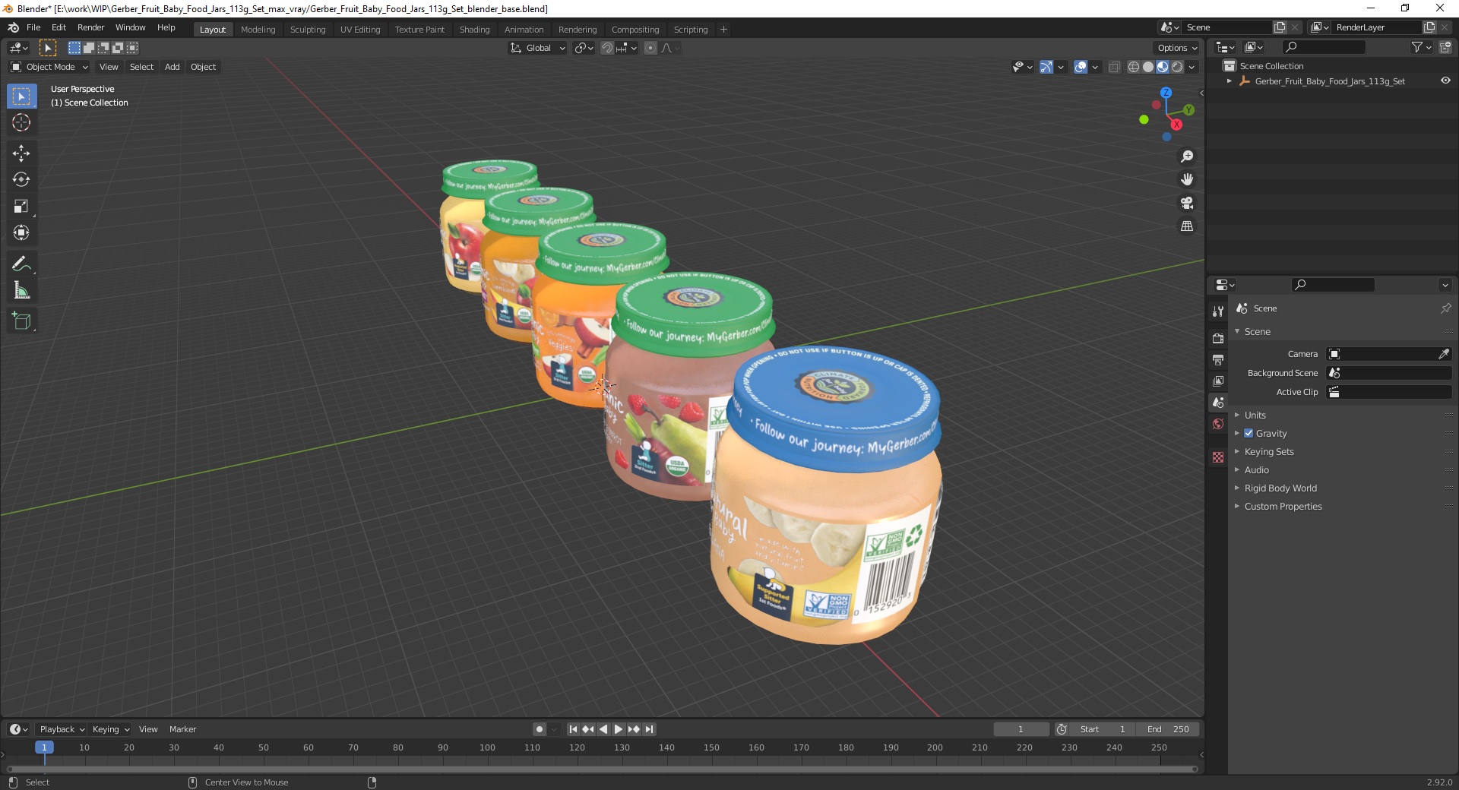This screenshot has width=1459, height=790.
Task: Select the Move tool
Action: coord(21,153)
